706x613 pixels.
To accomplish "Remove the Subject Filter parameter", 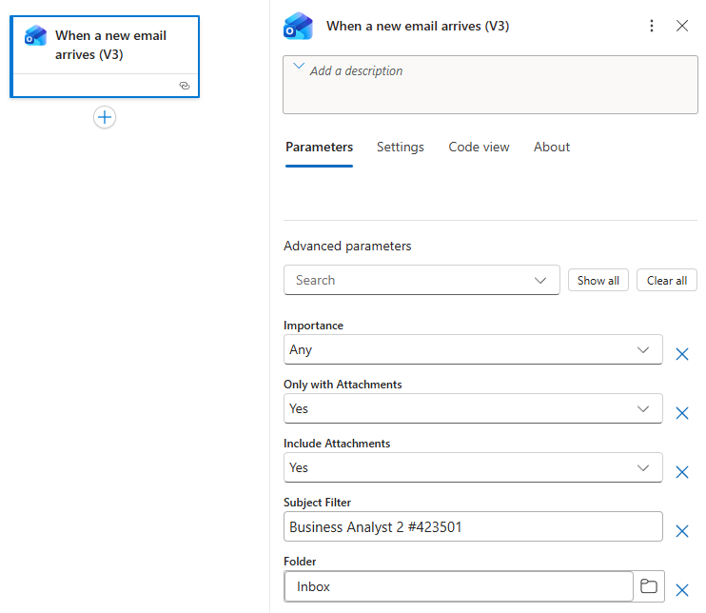I will pos(682,531).
